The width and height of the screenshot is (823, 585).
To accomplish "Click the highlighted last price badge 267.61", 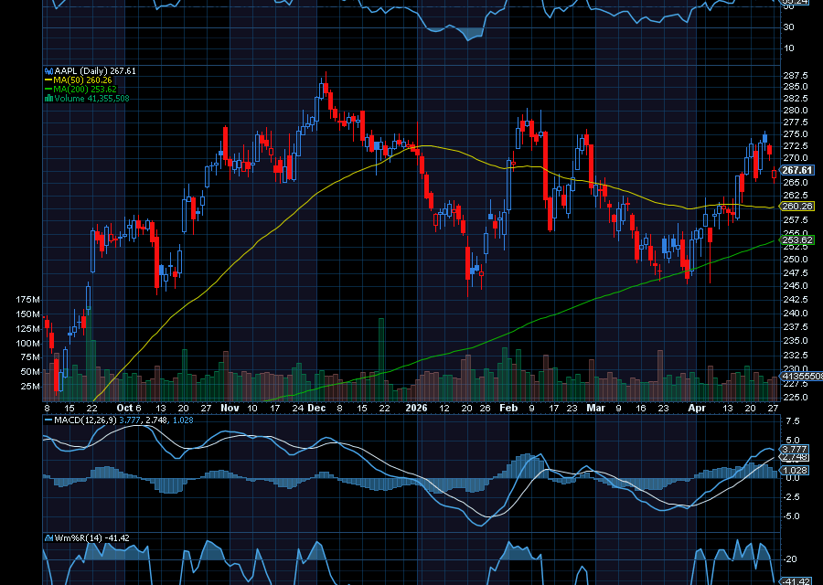I will click(796, 171).
